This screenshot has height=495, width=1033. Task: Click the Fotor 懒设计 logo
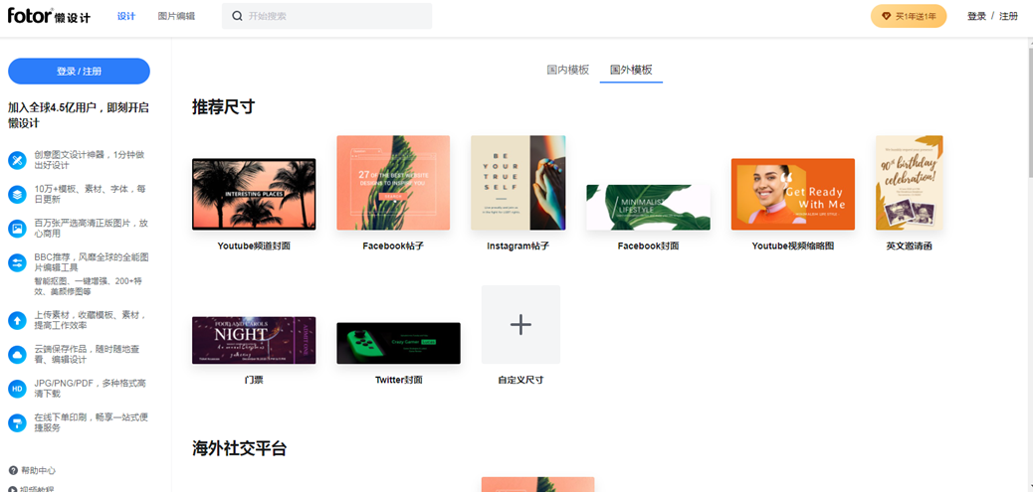tap(49, 16)
